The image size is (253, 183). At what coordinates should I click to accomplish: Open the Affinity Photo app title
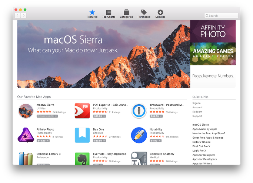[x=45, y=129]
